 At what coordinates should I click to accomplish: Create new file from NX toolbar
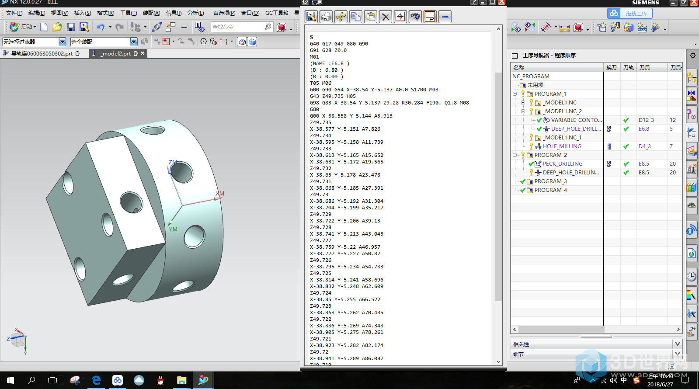tap(44, 27)
